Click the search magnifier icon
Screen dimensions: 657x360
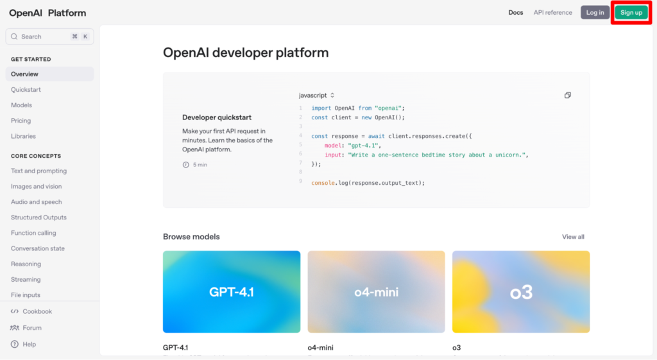coord(15,37)
